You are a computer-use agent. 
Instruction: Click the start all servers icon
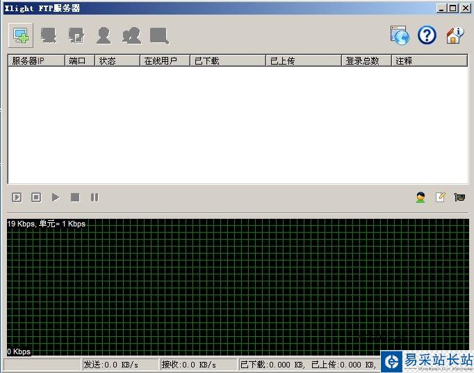point(17,197)
